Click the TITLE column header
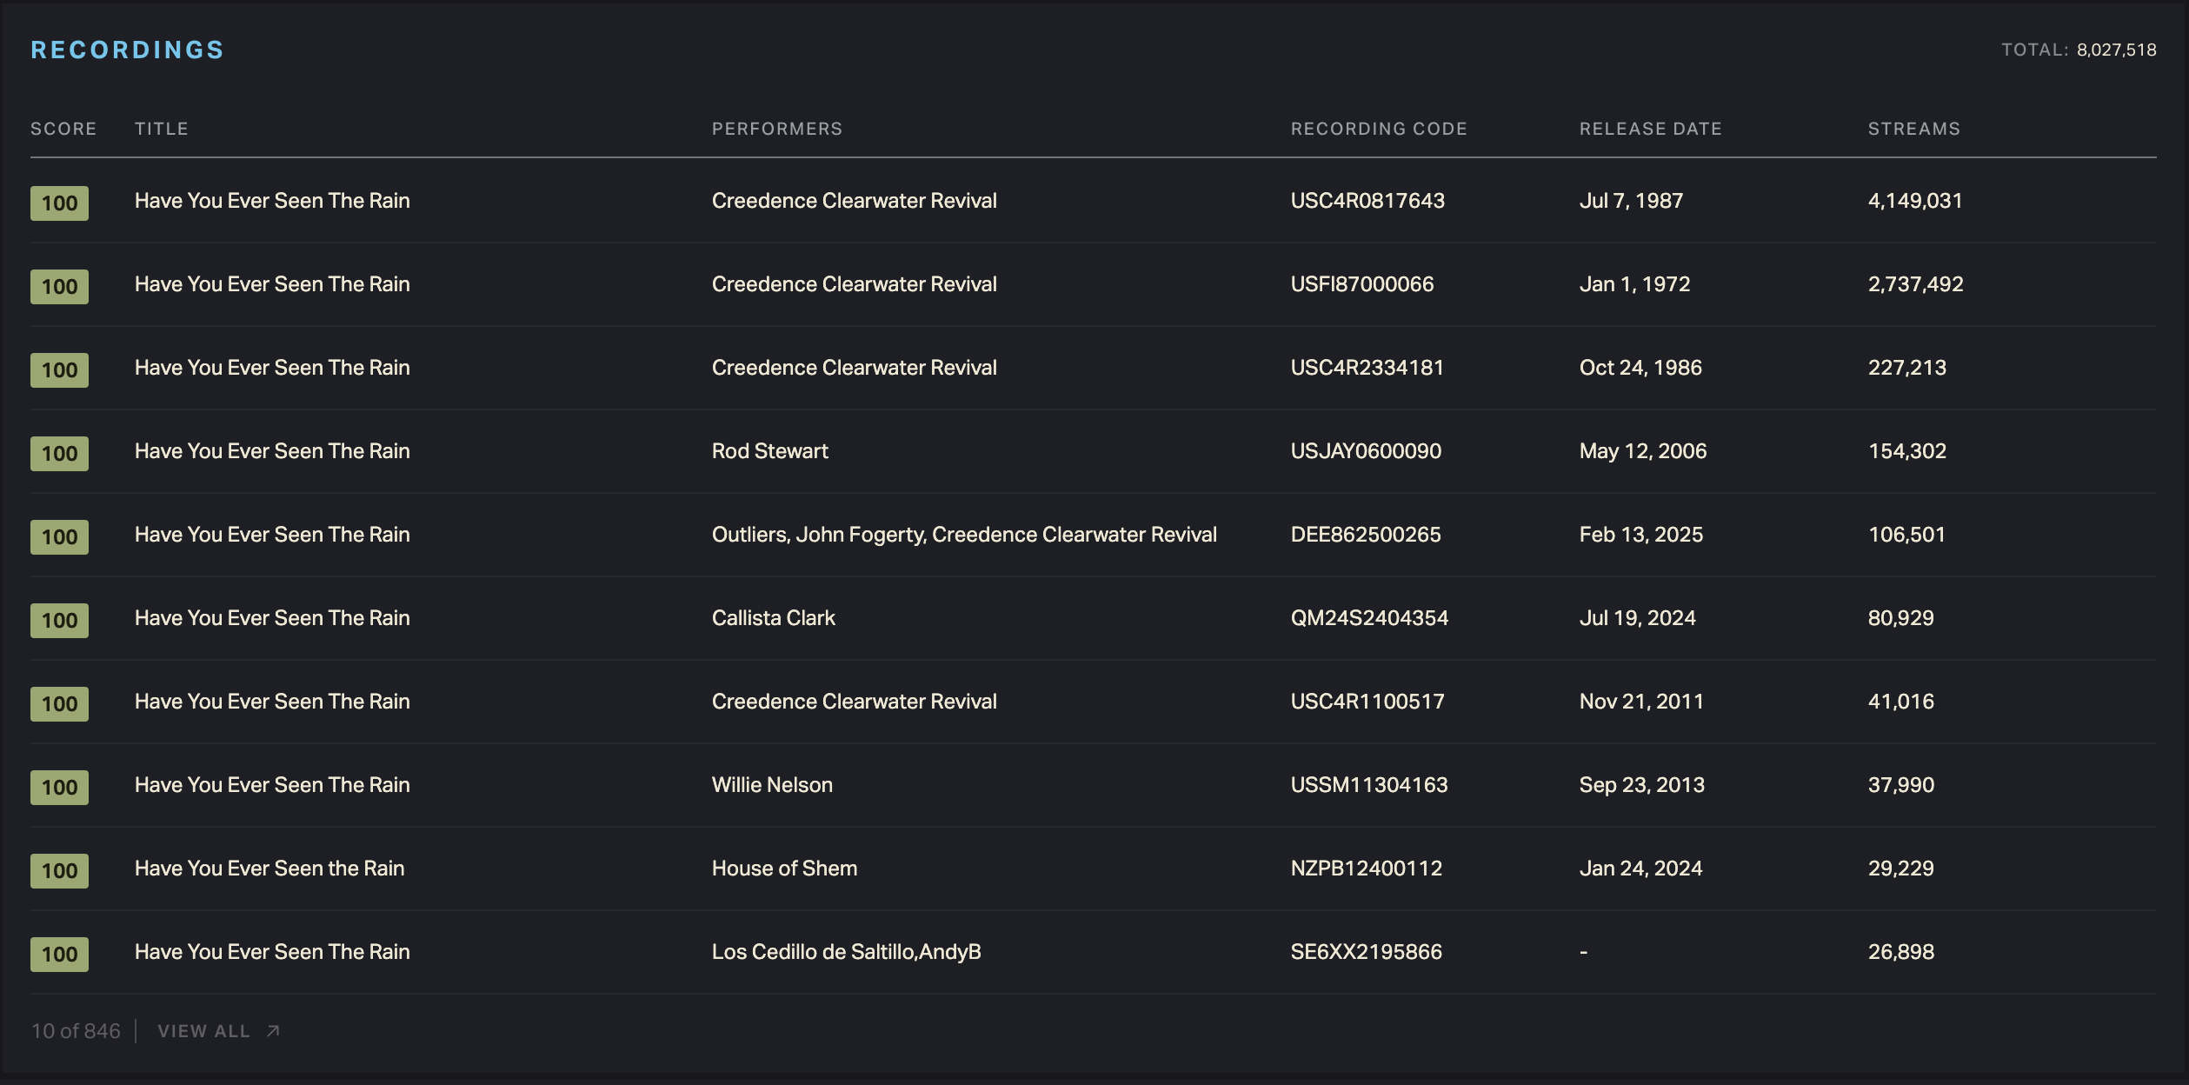This screenshot has height=1085, width=2189. pos(162,129)
